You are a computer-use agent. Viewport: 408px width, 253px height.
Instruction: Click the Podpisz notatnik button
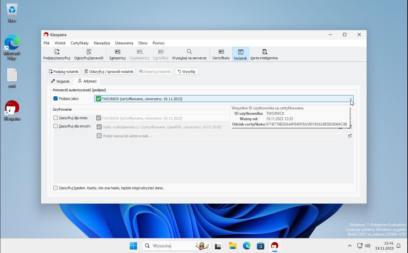pyautogui.click(x=64, y=72)
